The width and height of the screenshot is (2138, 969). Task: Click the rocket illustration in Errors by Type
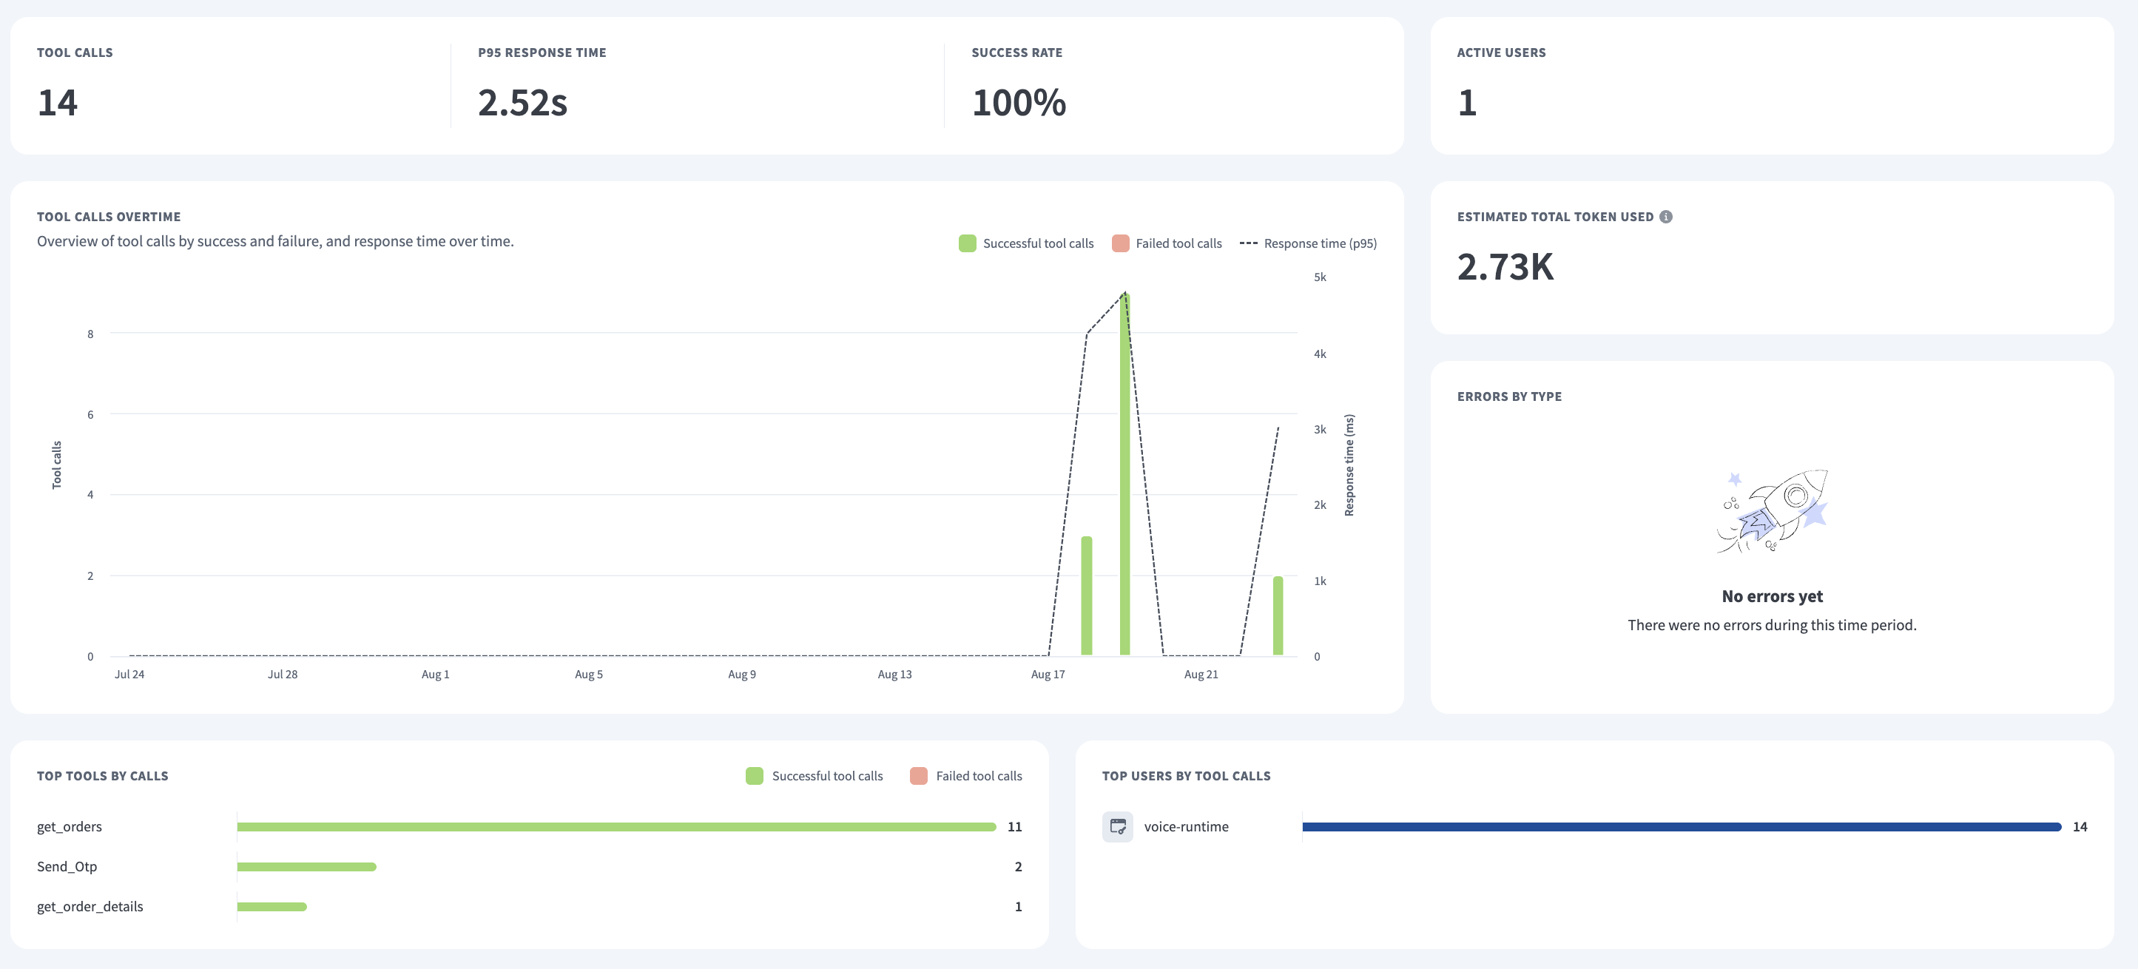1772,511
